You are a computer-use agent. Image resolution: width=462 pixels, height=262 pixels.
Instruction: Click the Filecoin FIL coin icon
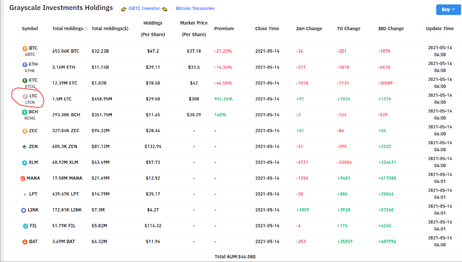tap(25, 226)
